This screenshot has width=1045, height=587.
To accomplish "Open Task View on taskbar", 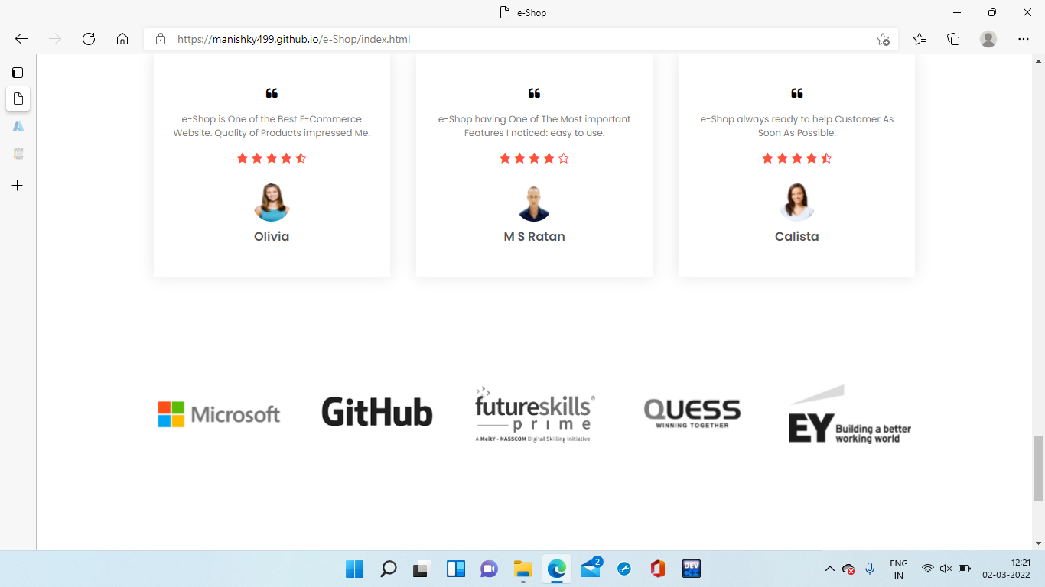I will [421, 569].
